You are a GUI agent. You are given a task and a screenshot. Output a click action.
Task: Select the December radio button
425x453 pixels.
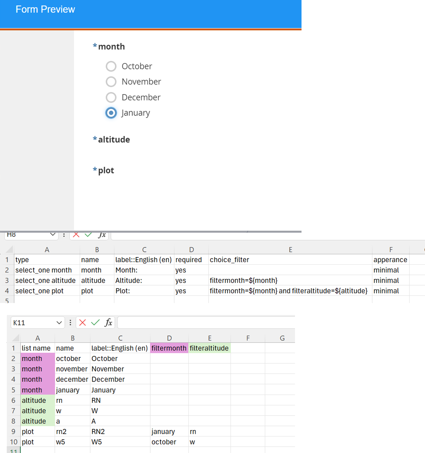click(x=111, y=97)
